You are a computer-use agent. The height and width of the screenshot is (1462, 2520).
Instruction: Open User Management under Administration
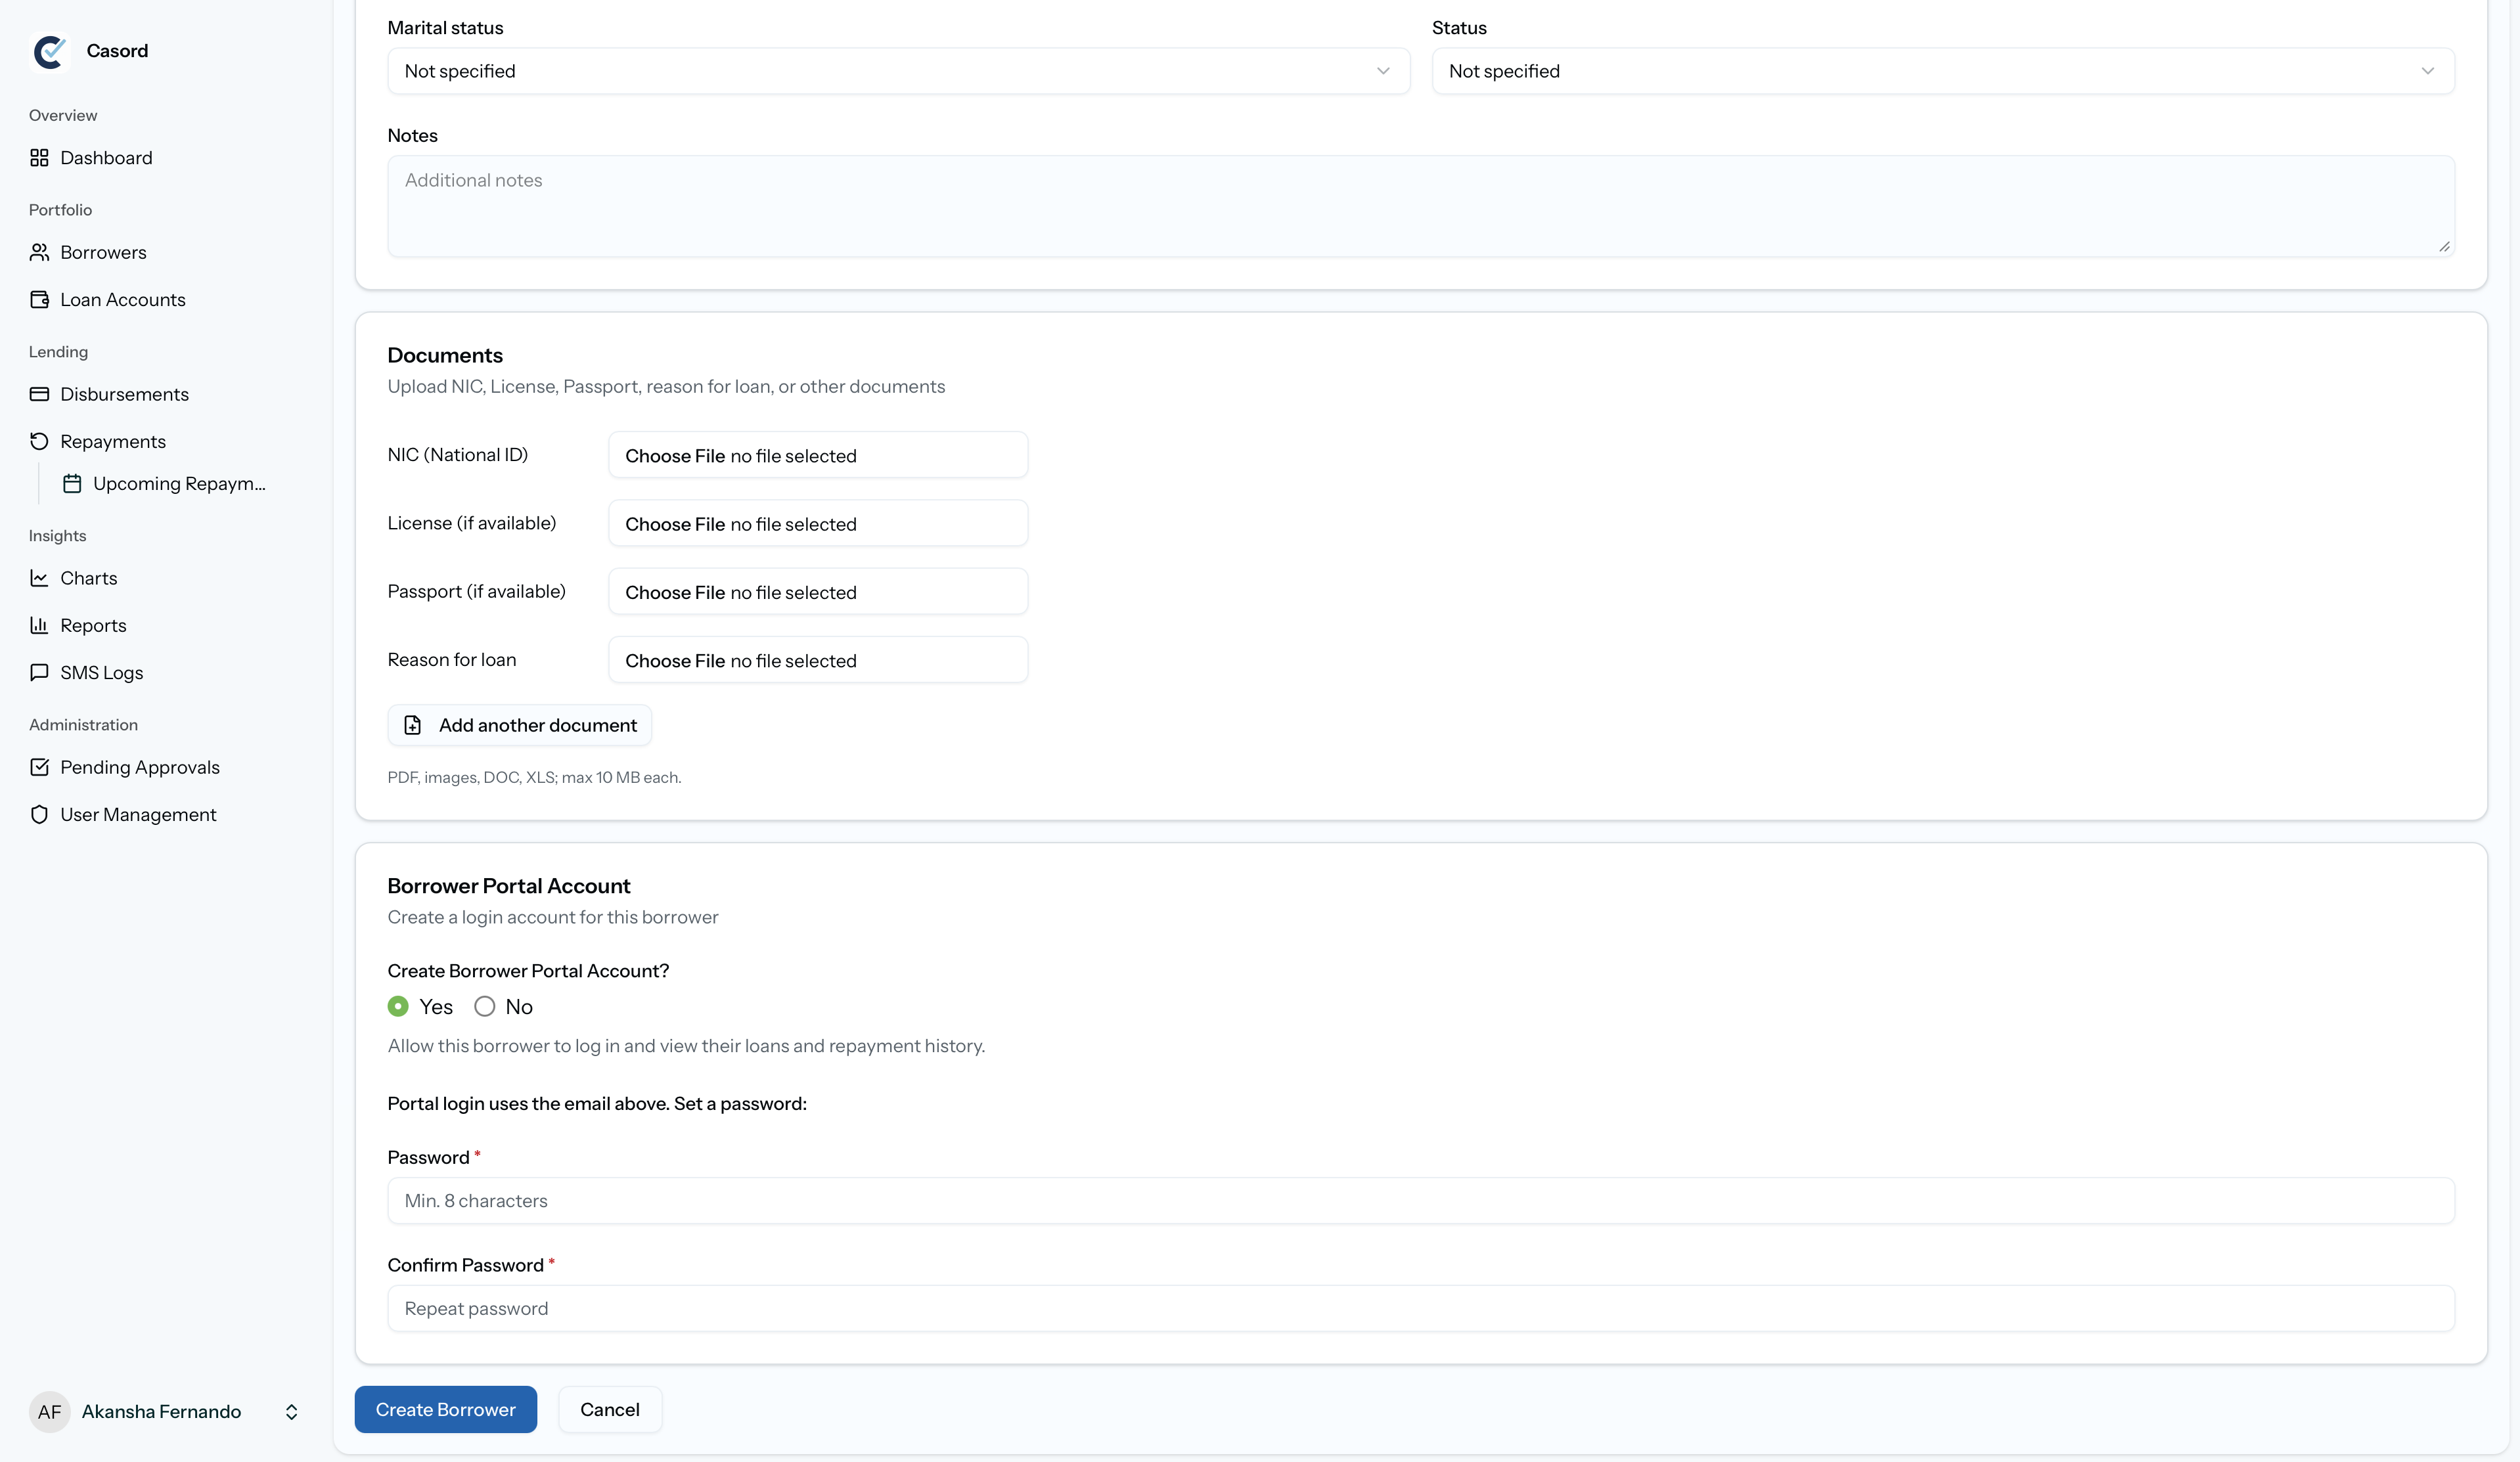pyautogui.click(x=138, y=814)
